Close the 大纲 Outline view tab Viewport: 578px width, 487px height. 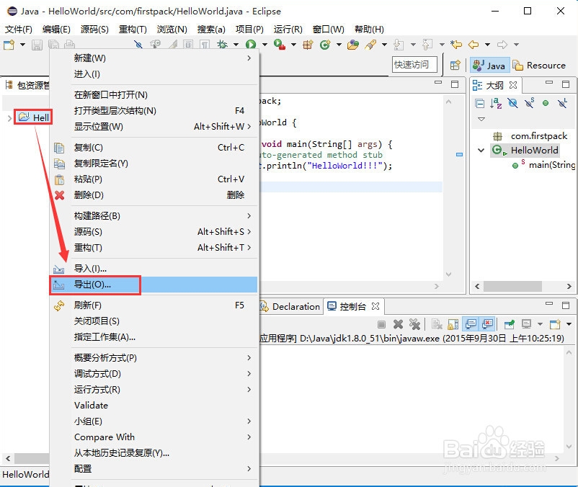tap(512, 85)
